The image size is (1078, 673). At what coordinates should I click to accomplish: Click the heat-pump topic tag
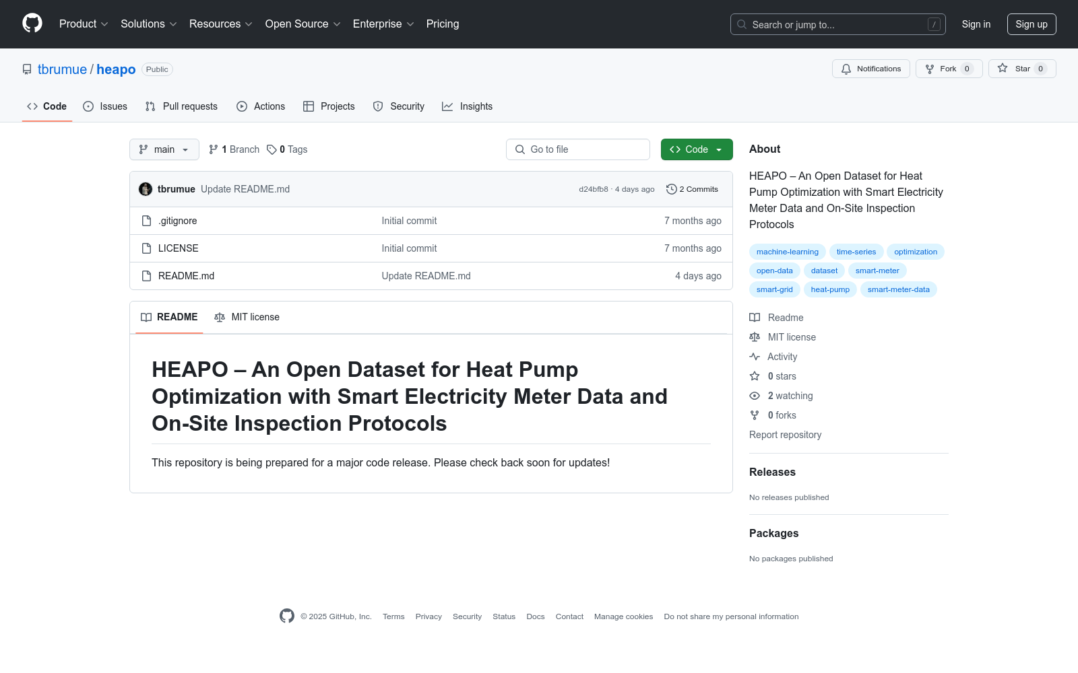pyautogui.click(x=830, y=289)
